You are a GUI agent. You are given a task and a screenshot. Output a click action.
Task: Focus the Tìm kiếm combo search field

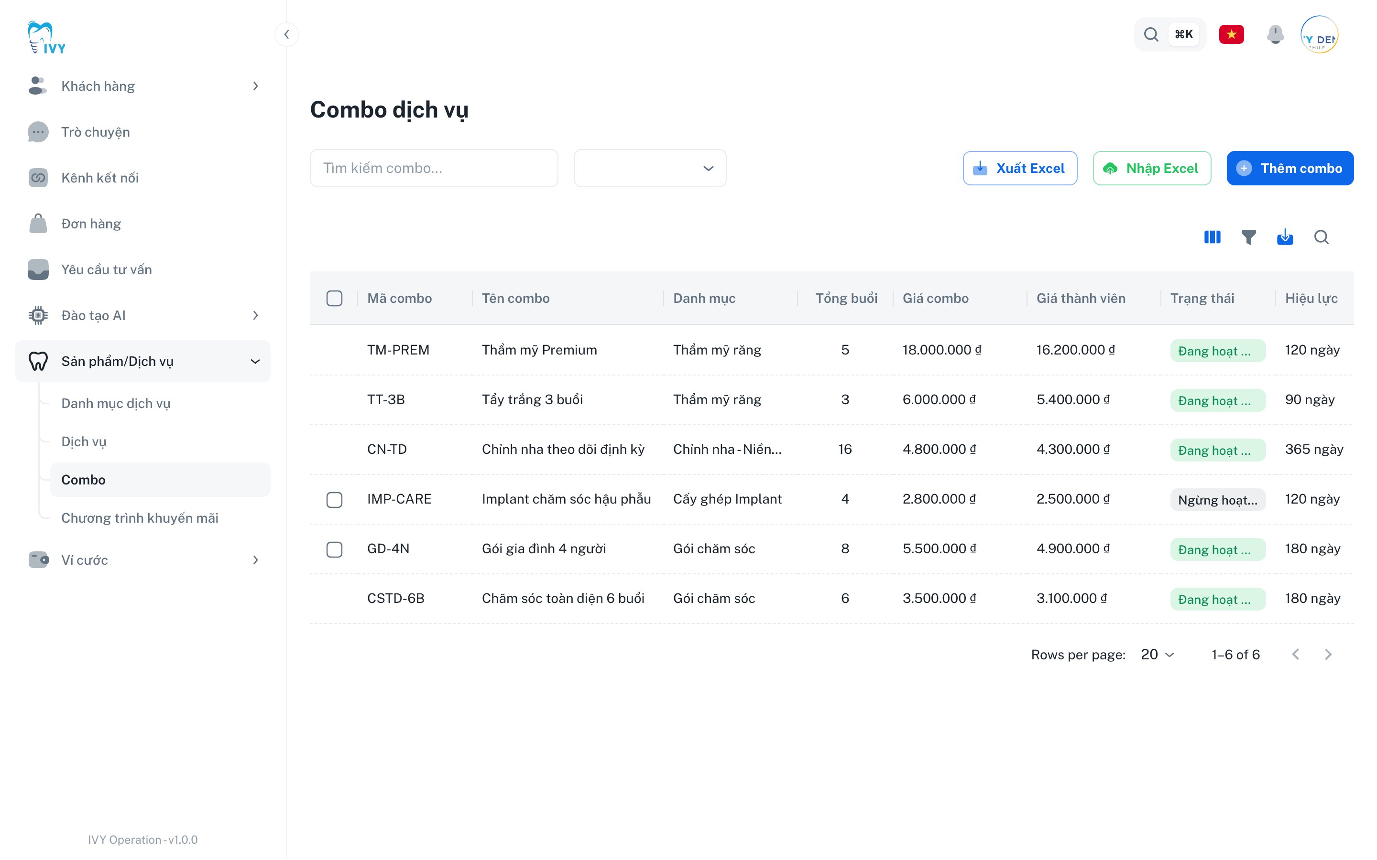click(434, 168)
